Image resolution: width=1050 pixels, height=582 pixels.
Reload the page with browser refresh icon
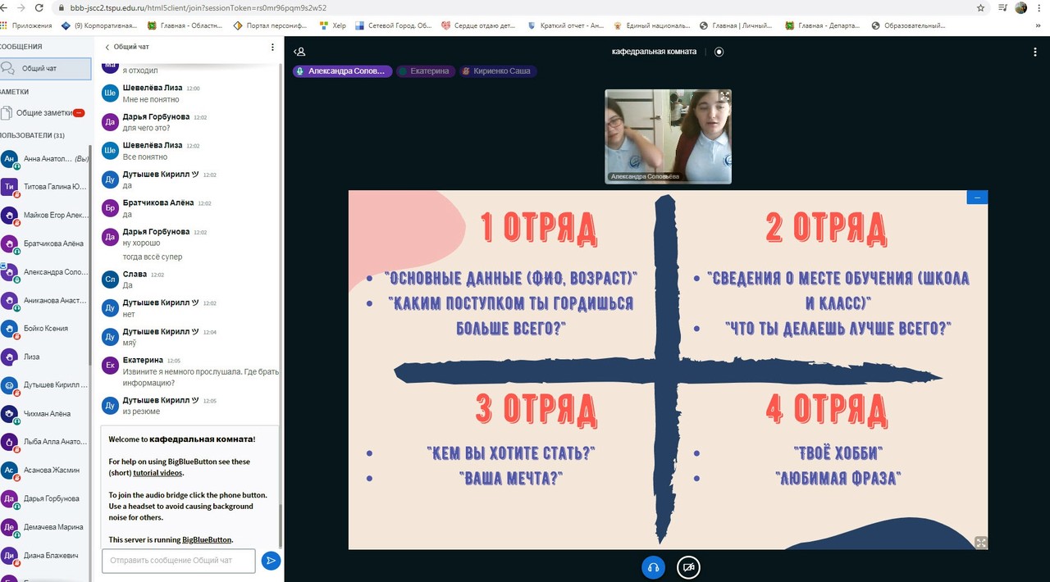[39, 8]
